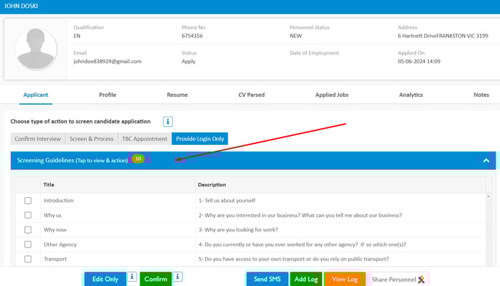Click the JOHN DOSKI header title

point(21,6)
